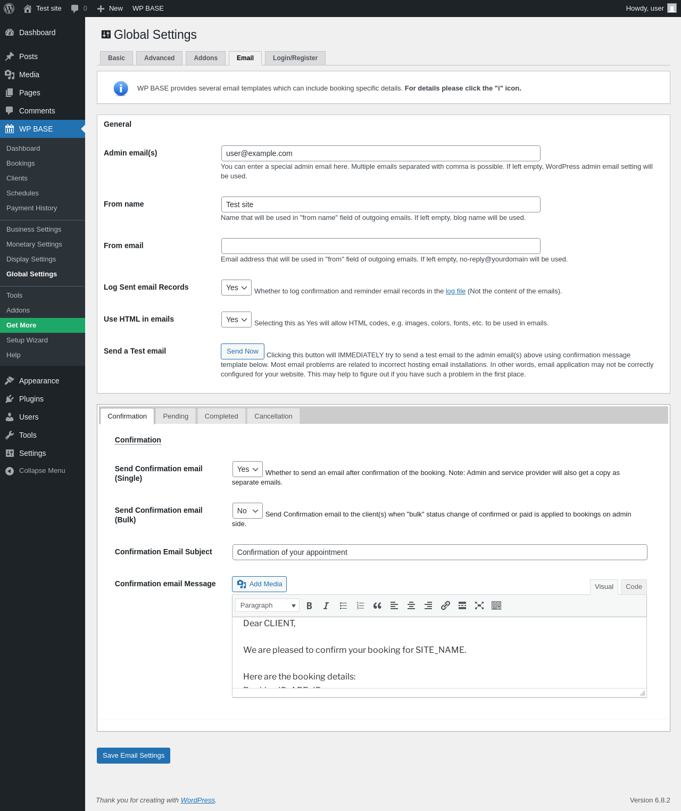Click the From email input field
The image size is (681, 811).
pyautogui.click(x=381, y=246)
